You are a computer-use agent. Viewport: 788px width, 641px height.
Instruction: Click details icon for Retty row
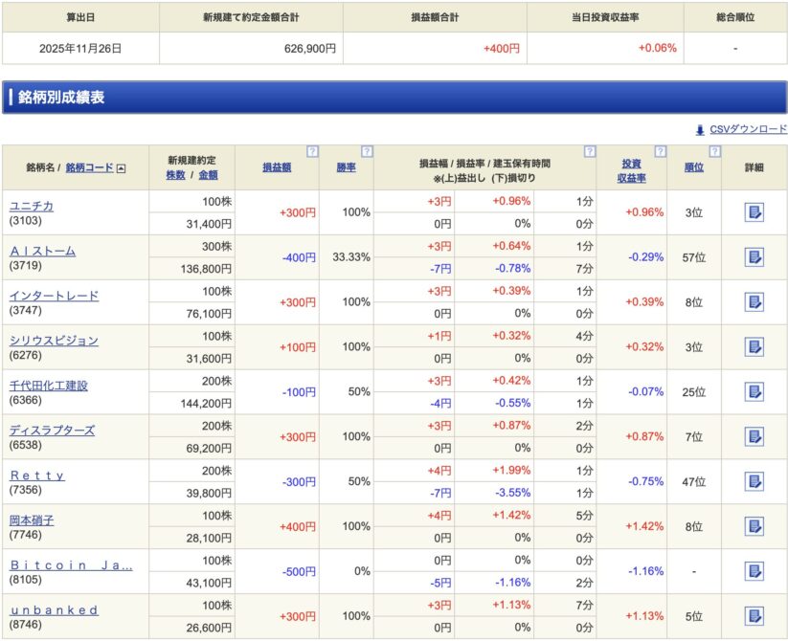754,481
